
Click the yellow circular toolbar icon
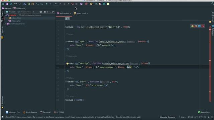(91, 4)
